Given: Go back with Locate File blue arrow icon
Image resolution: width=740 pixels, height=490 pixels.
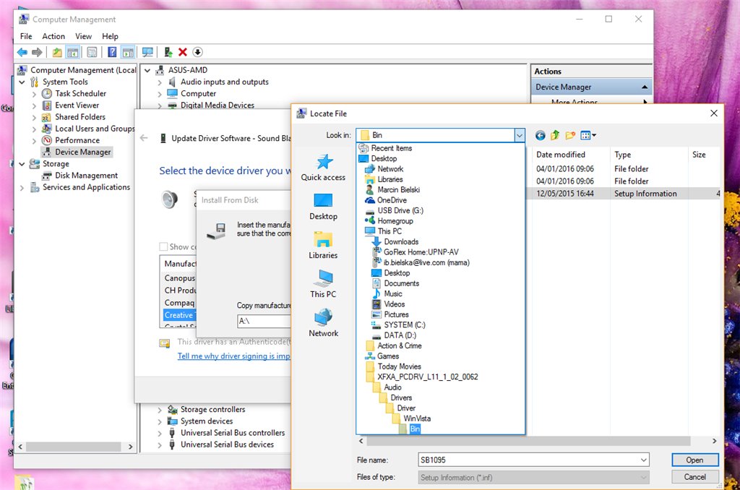Looking at the screenshot, I should pos(541,136).
